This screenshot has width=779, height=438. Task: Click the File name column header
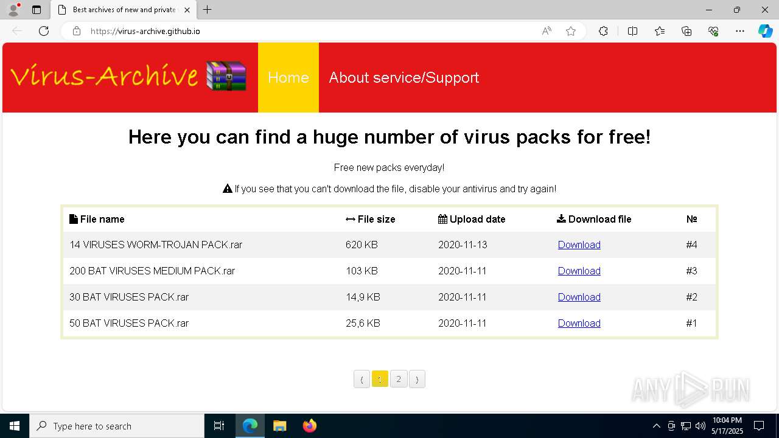point(97,219)
